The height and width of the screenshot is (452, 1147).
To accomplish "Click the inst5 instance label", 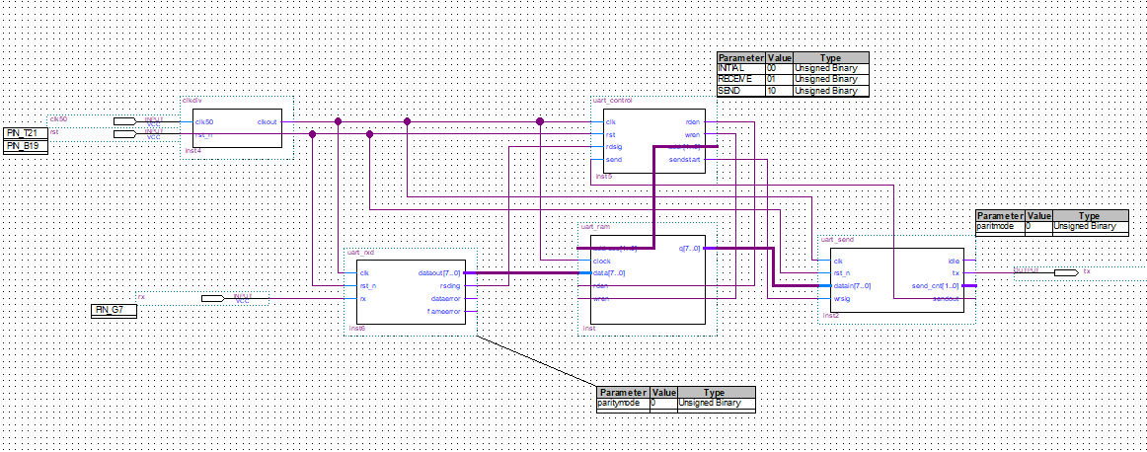I will pyautogui.click(x=602, y=177).
